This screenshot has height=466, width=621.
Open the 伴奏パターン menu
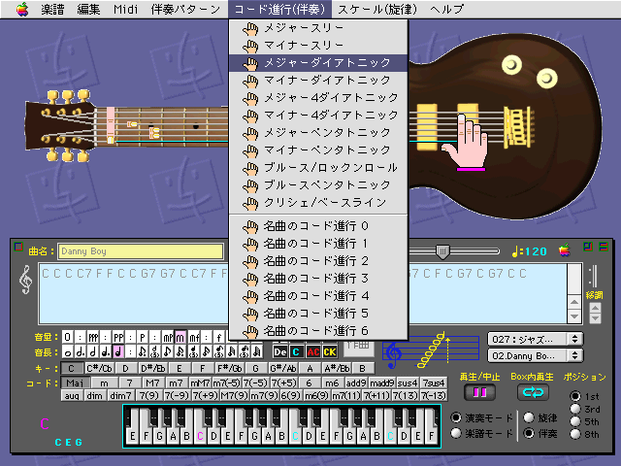point(185,9)
